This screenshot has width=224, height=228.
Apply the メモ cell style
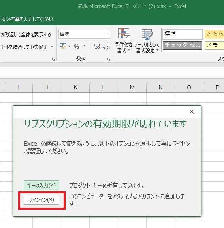tap(214, 46)
